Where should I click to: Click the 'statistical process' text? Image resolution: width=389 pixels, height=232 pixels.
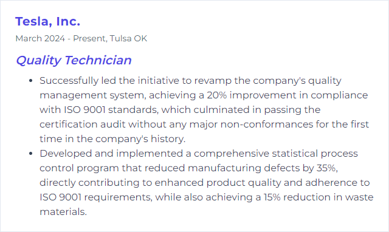point(315,154)
